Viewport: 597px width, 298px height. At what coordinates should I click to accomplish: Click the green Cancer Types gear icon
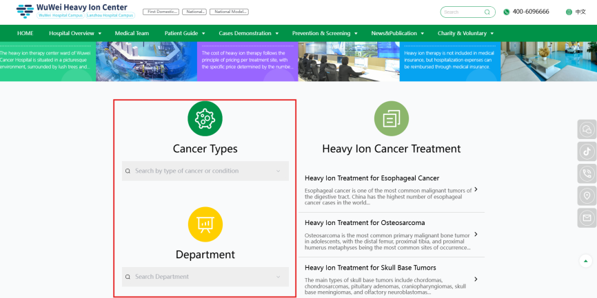205,118
